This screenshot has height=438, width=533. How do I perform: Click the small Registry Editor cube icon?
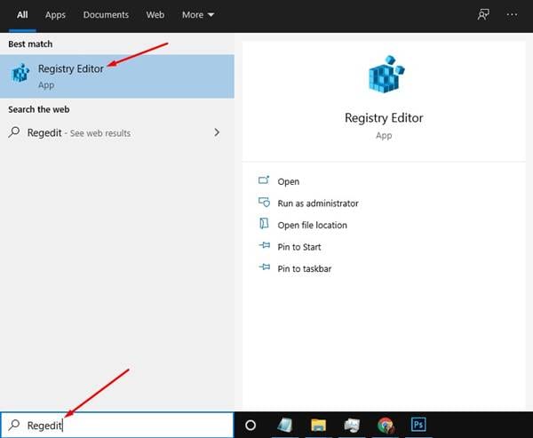[x=20, y=73]
